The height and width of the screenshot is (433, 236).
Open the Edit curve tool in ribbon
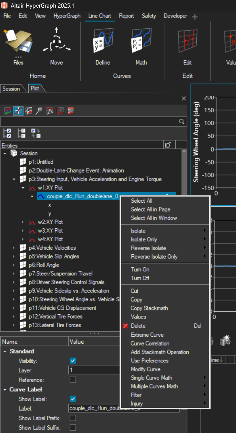coord(188,40)
